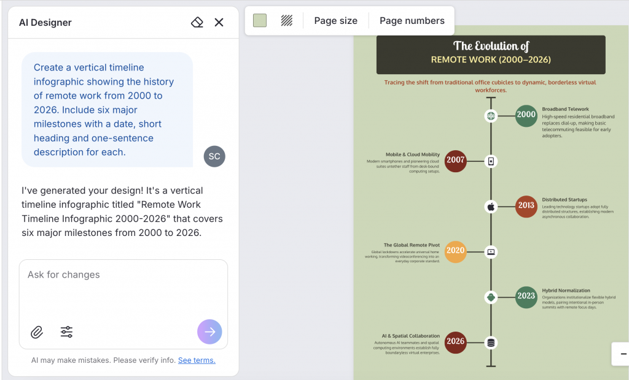Select the Distributed Startups heading
This screenshot has width=629, height=380.
[565, 199]
